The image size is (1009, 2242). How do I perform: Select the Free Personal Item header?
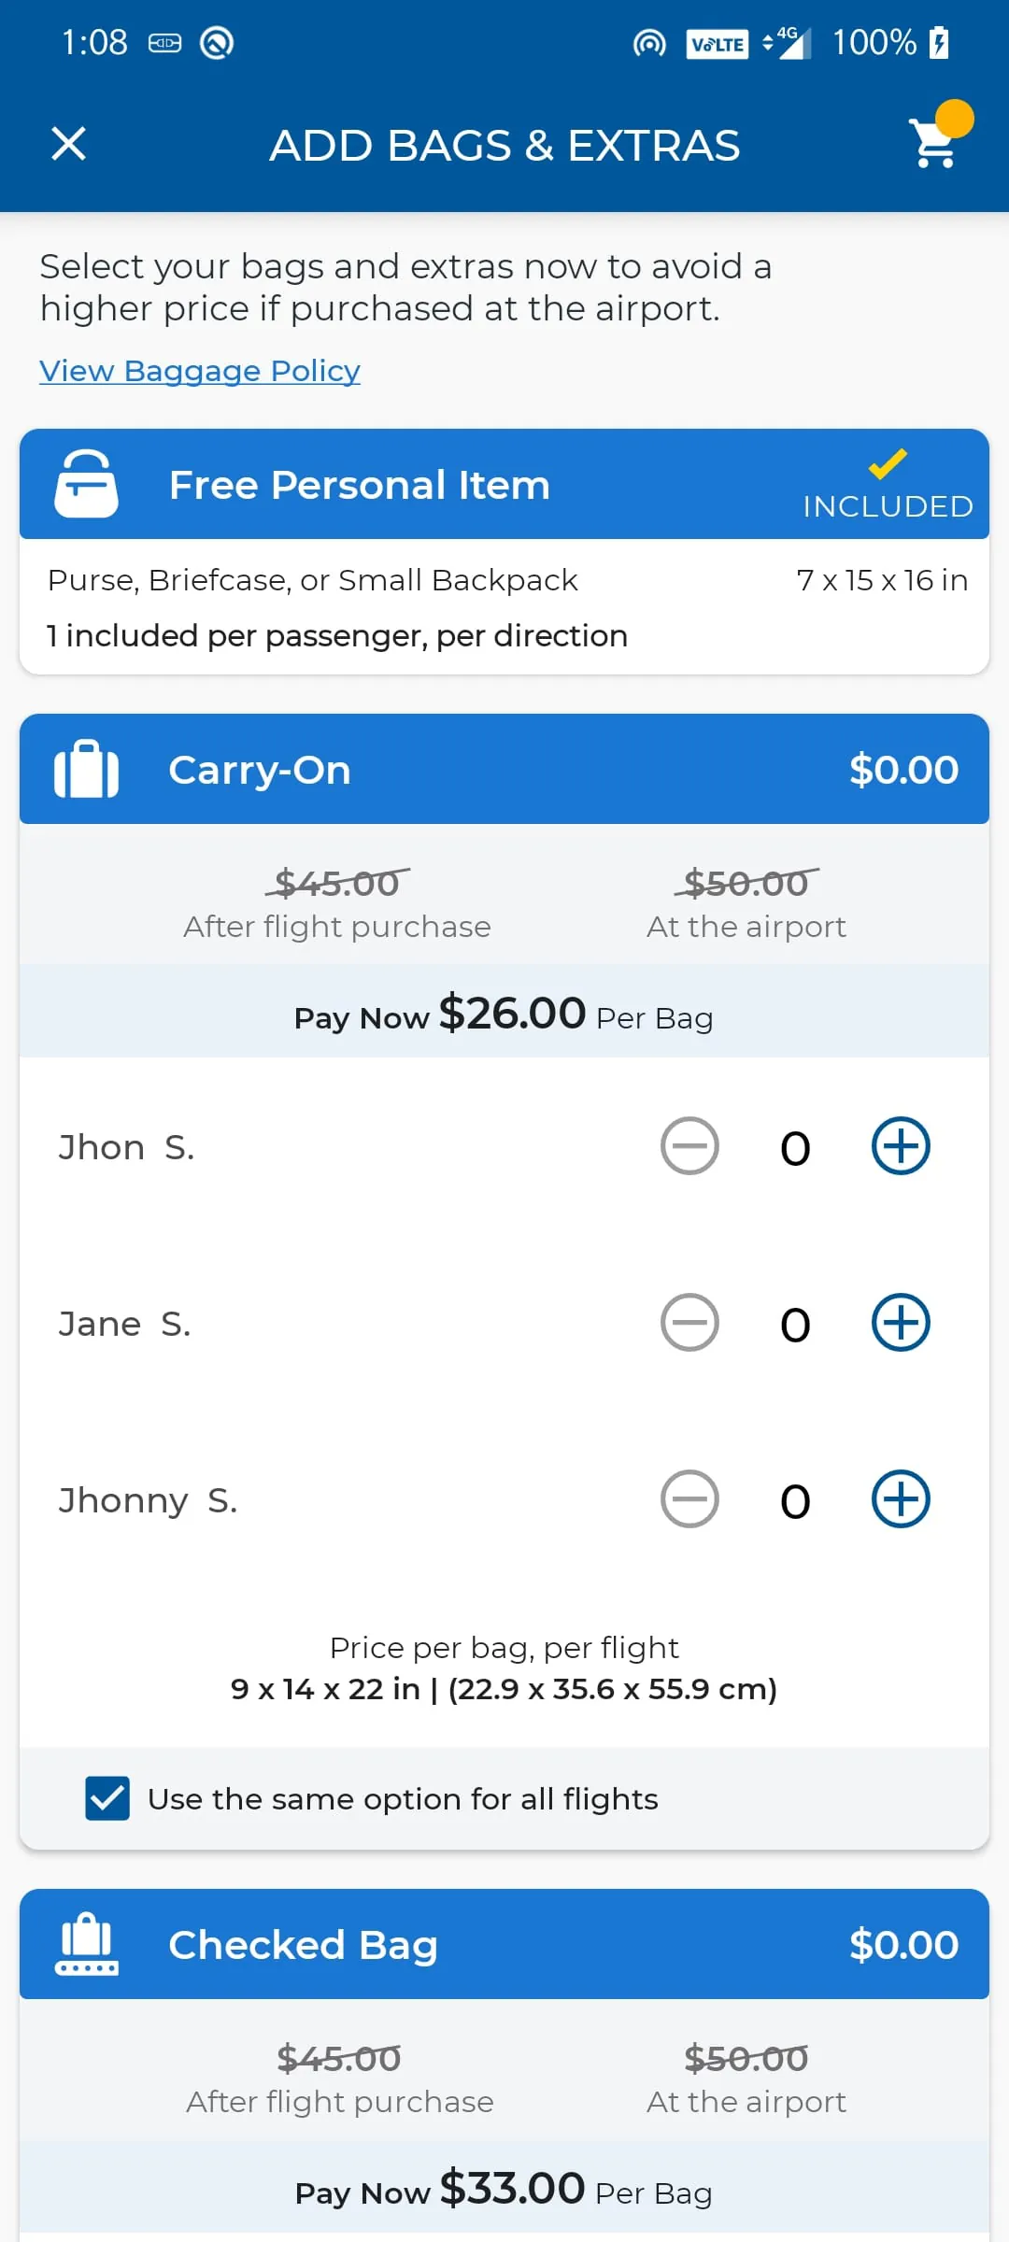[504, 484]
